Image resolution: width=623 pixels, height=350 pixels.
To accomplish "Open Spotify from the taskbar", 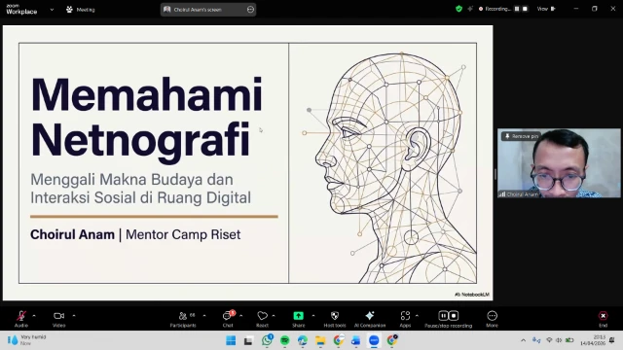I will (x=285, y=340).
